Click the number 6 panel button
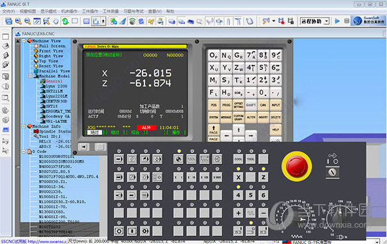This screenshot has height=244, width=387. click(263, 195)
